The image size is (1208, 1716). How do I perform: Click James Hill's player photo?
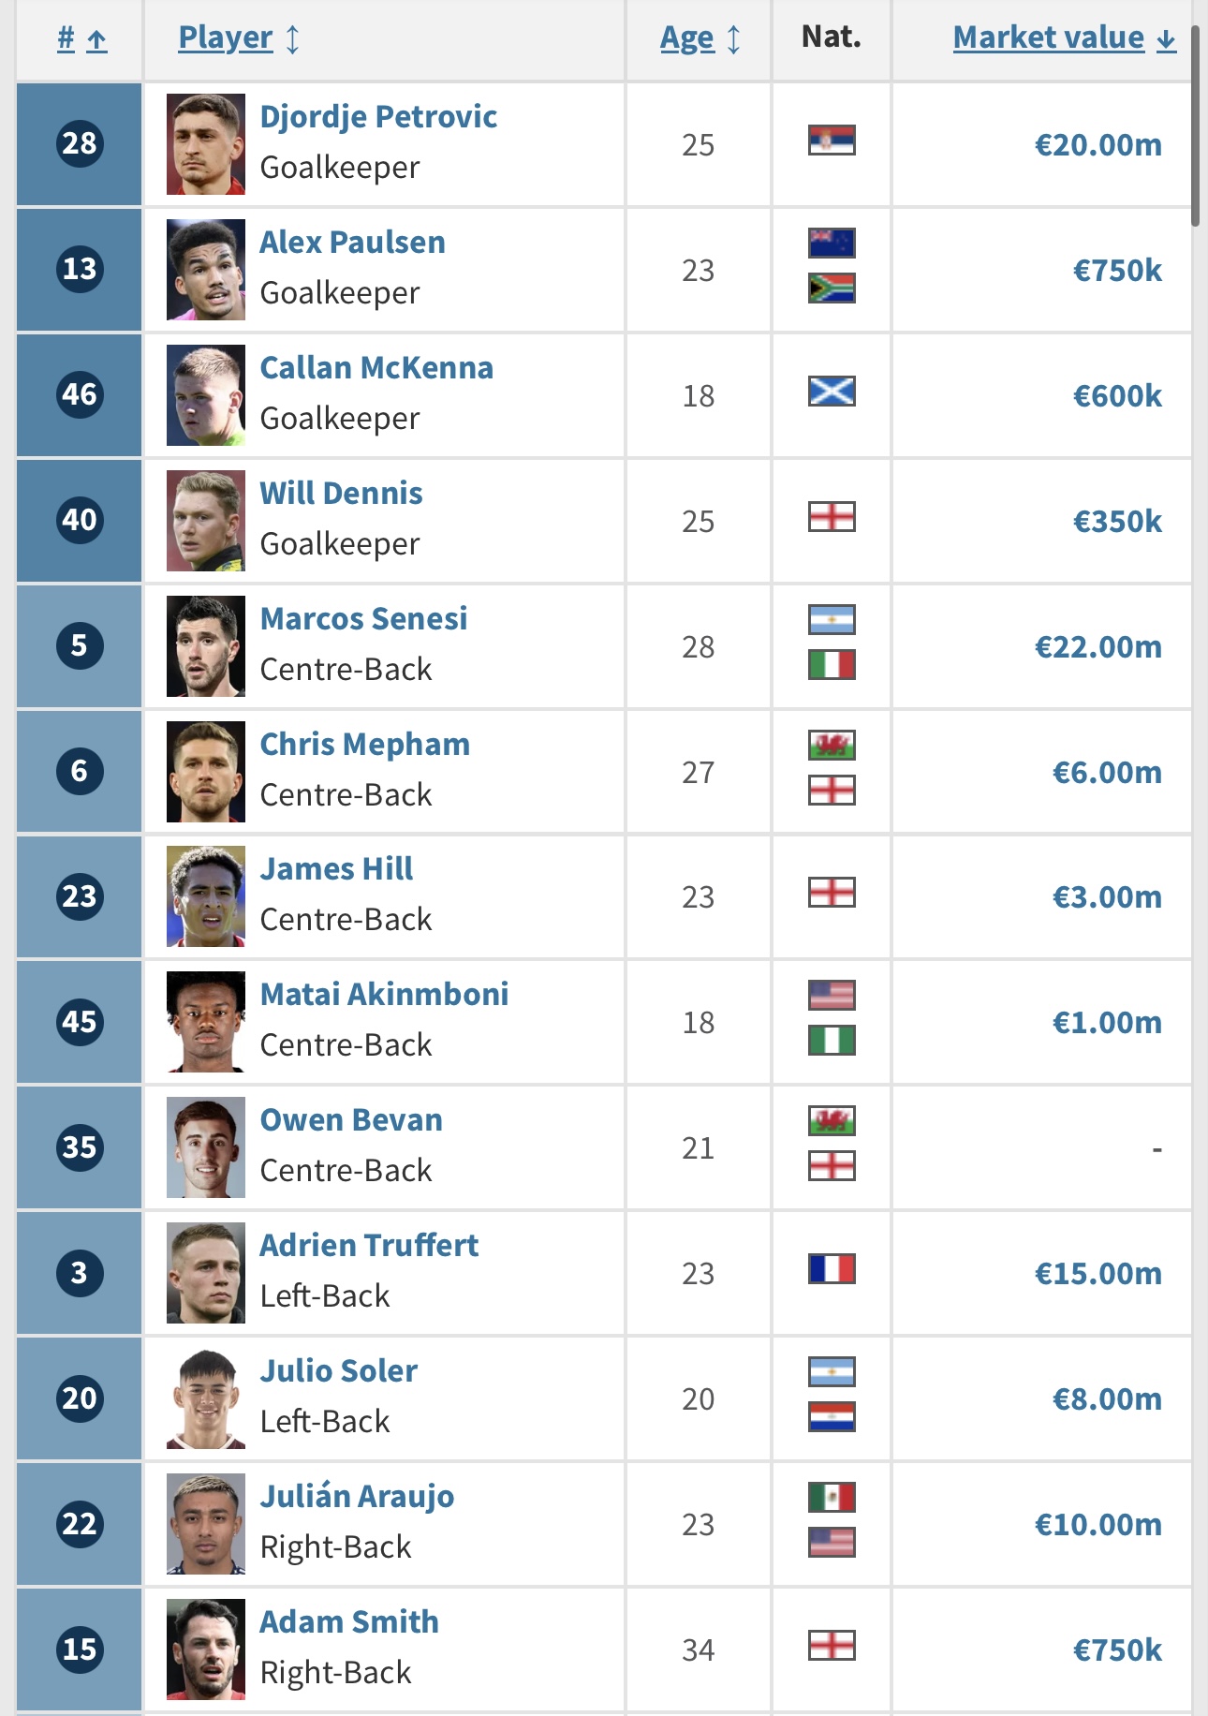coord(206,896)
